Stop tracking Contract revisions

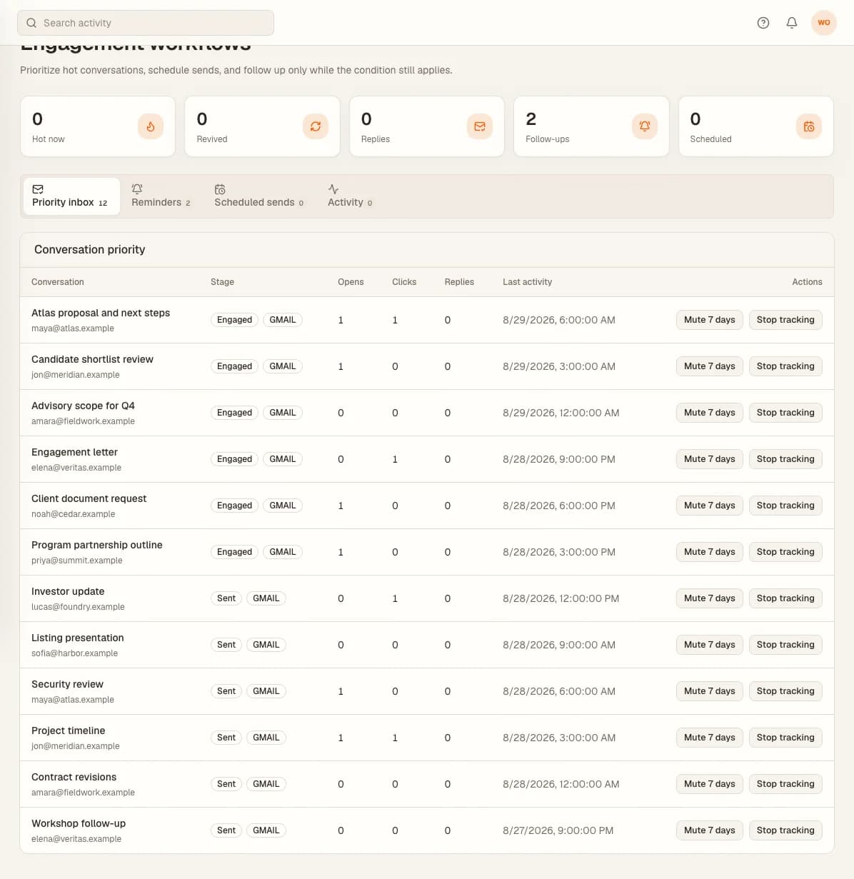point(785,784)
